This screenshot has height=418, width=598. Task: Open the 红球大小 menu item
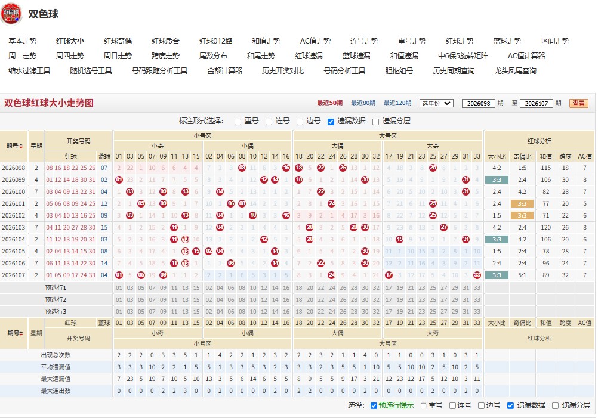click(70, 41)
